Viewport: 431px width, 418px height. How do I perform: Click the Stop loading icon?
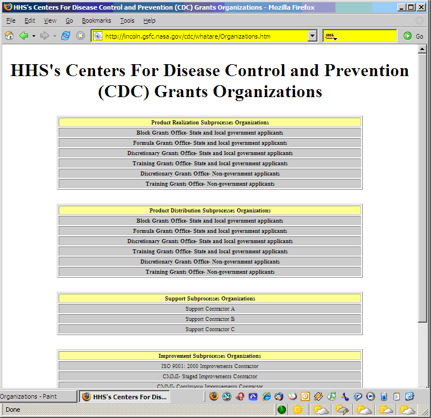point(80,36)
